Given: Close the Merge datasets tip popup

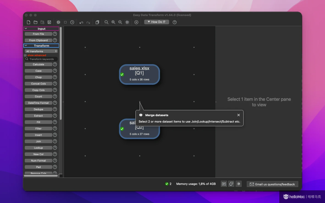Looking at the screenshot, I should pyautogui.click(x=238, y=115).
